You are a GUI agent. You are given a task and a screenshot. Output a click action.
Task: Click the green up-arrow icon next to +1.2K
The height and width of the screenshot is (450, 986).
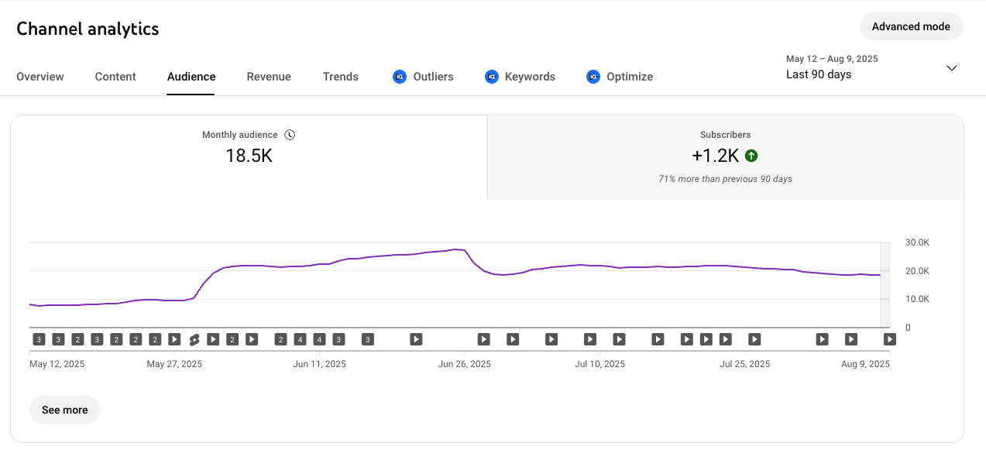pyautogui.click(x=751, y=156)
